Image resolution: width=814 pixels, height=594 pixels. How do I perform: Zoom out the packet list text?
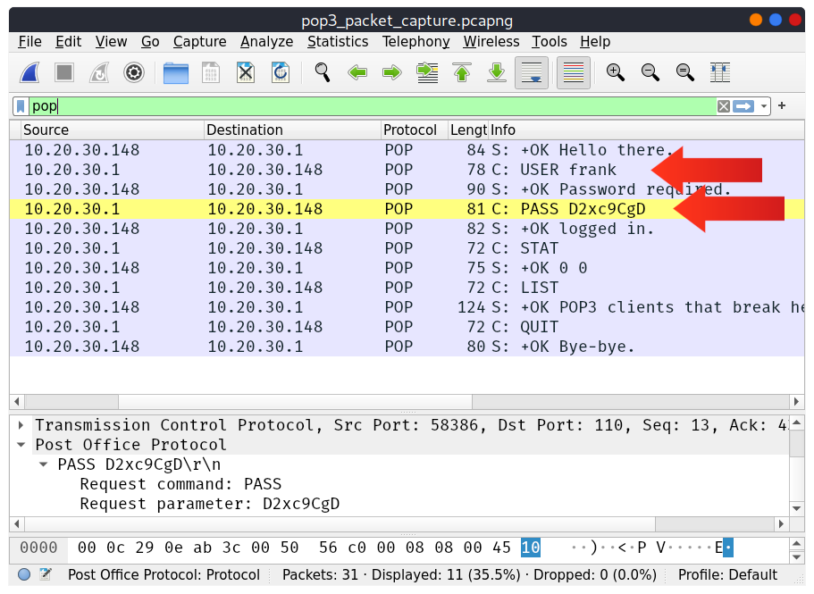[650, 72]
